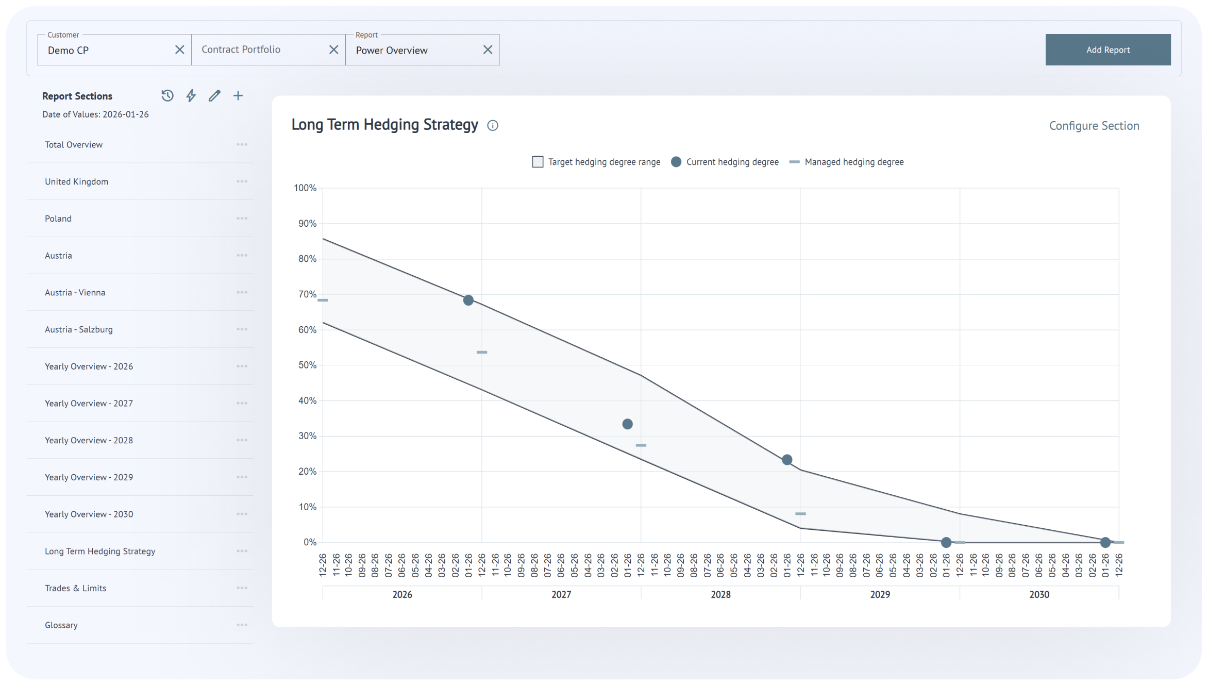Clear the Contract Portfolio field
The height and width of the screenshot is (686, 1208).
click(333, 50)
